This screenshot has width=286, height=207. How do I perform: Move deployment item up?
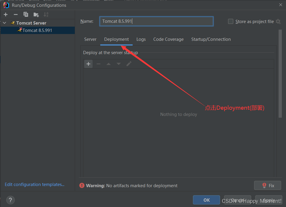point(109,64)
